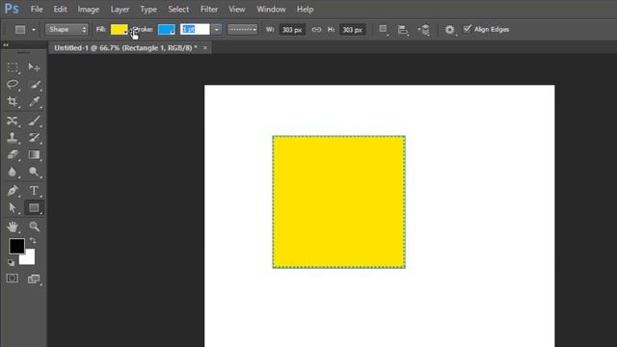Swap foreground and background colors
The height and width of the screenshot is (347, 617).
33,240
